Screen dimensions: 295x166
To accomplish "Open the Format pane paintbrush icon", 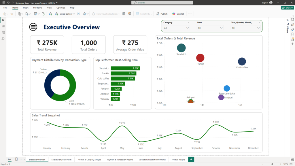I will pos(292,29).
